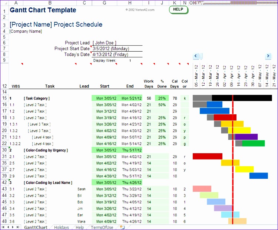The image size is (278, 230).
Task: Select row 15 header
Action: pyautogui.click(x=4, y=98)
